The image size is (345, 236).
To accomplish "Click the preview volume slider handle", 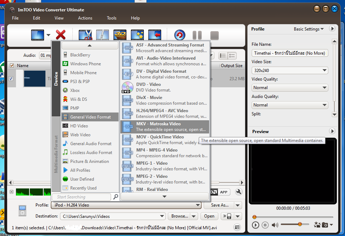I will [300, 224].
